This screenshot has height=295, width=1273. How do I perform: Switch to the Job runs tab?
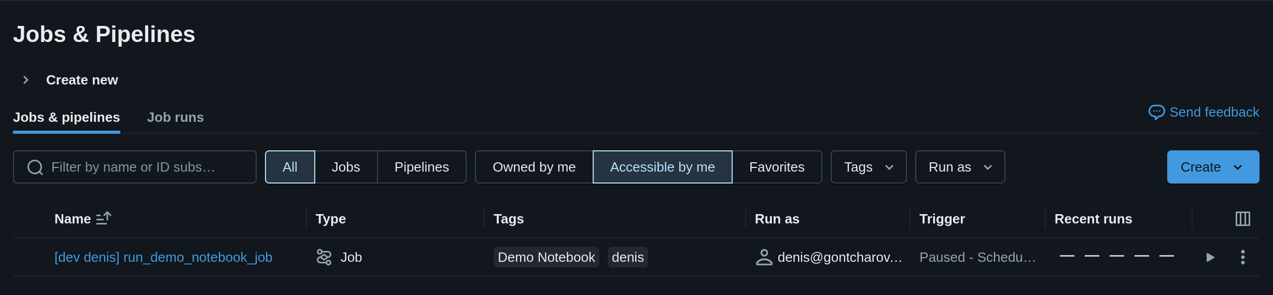[175, 117]
